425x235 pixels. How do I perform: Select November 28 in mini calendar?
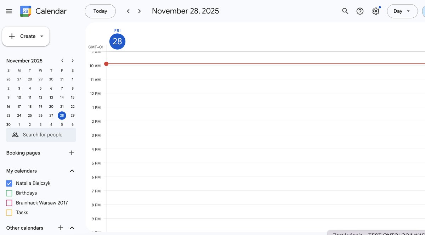coord(62,115)
